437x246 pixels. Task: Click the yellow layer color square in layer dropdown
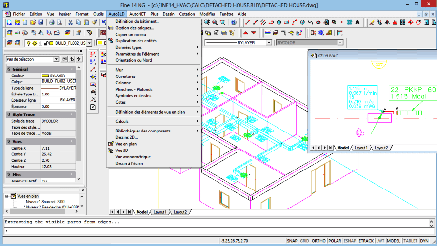51,43
